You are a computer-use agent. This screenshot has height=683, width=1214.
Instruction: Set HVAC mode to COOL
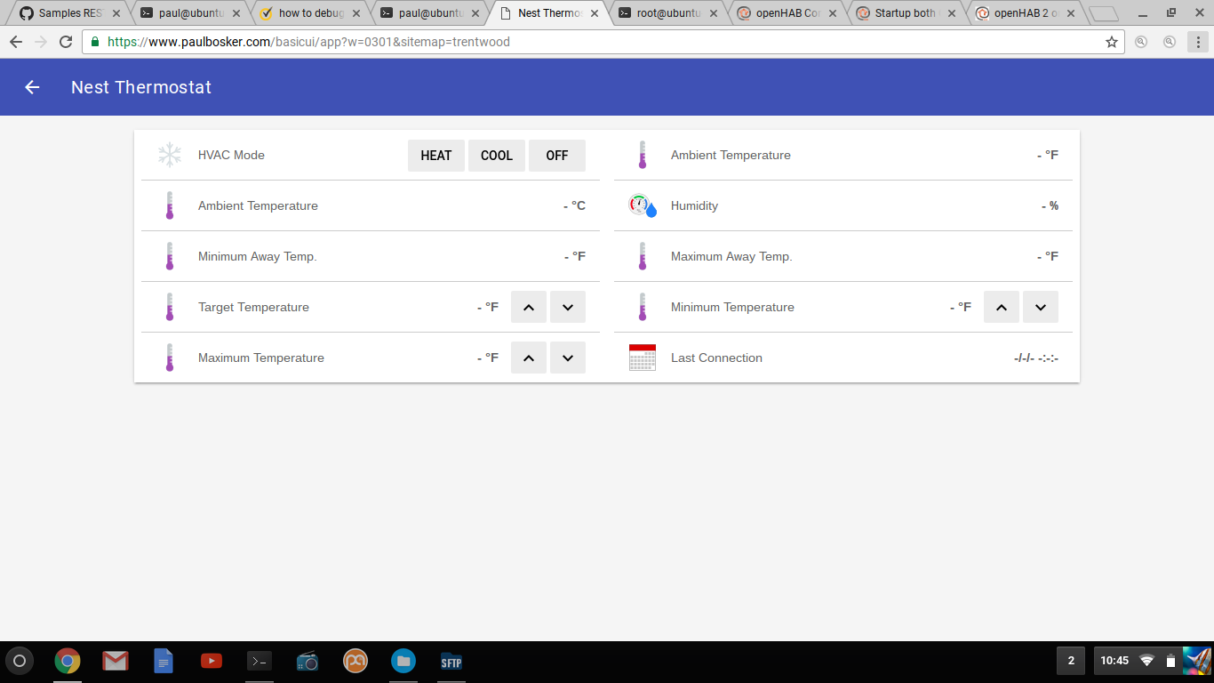coord(496,156)
